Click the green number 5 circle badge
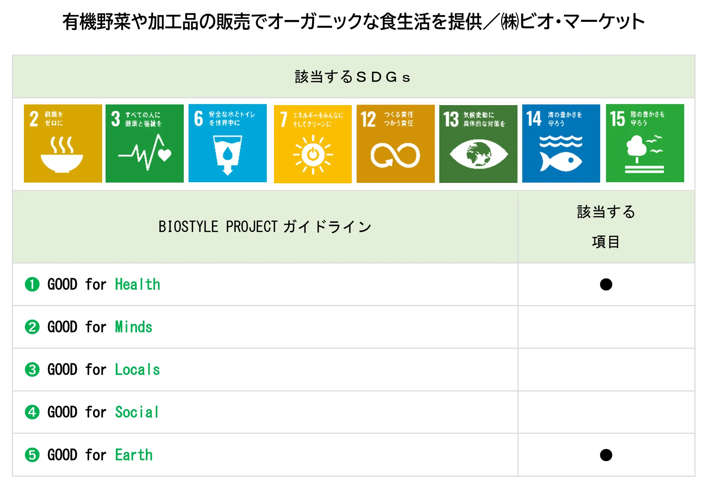This screenshot has height=488, width=704. click(x=32, y=455)
